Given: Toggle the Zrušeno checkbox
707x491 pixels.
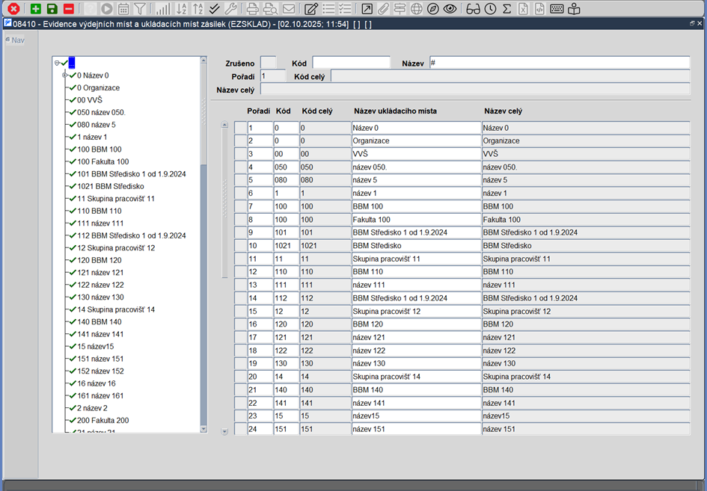Looking at the screenshot, I should point(268,63).
